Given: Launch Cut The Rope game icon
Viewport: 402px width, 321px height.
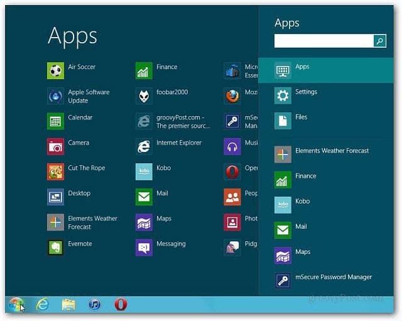Looking at the screenshot, I should coord(55,171).
